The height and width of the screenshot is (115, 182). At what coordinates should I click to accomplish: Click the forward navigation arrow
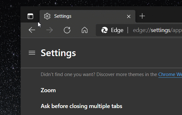point(49,30)
